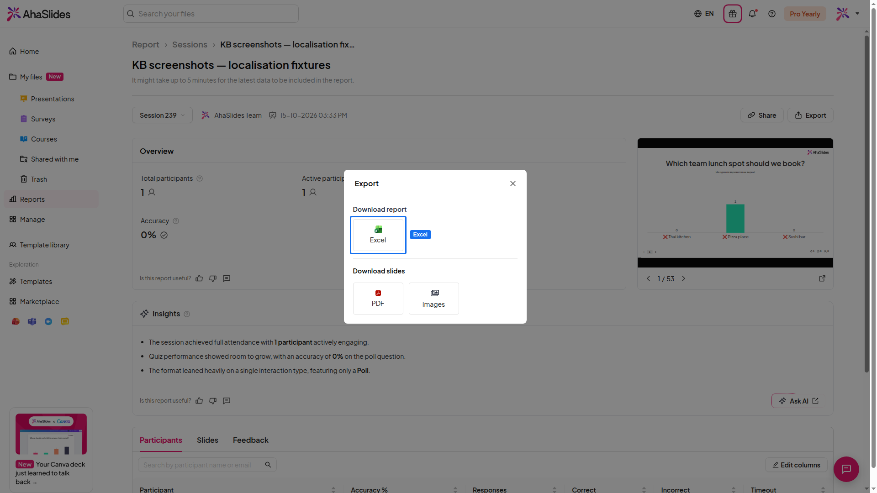The width and height of the screenshot is (877, 493).
Task: Switch to the Feedback tab
Action: [250, 440]
